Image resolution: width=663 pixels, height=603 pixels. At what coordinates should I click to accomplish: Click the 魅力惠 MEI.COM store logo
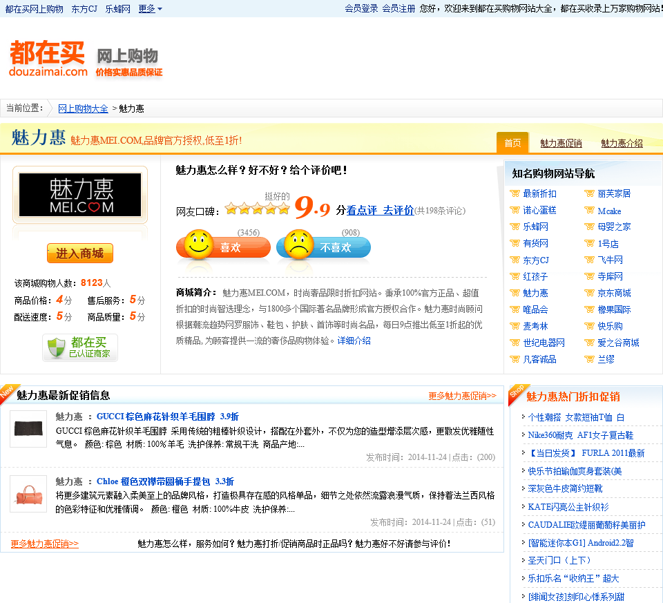click(80, 195)
